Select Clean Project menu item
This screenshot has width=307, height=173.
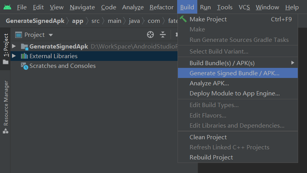click(x=238, y=137)
